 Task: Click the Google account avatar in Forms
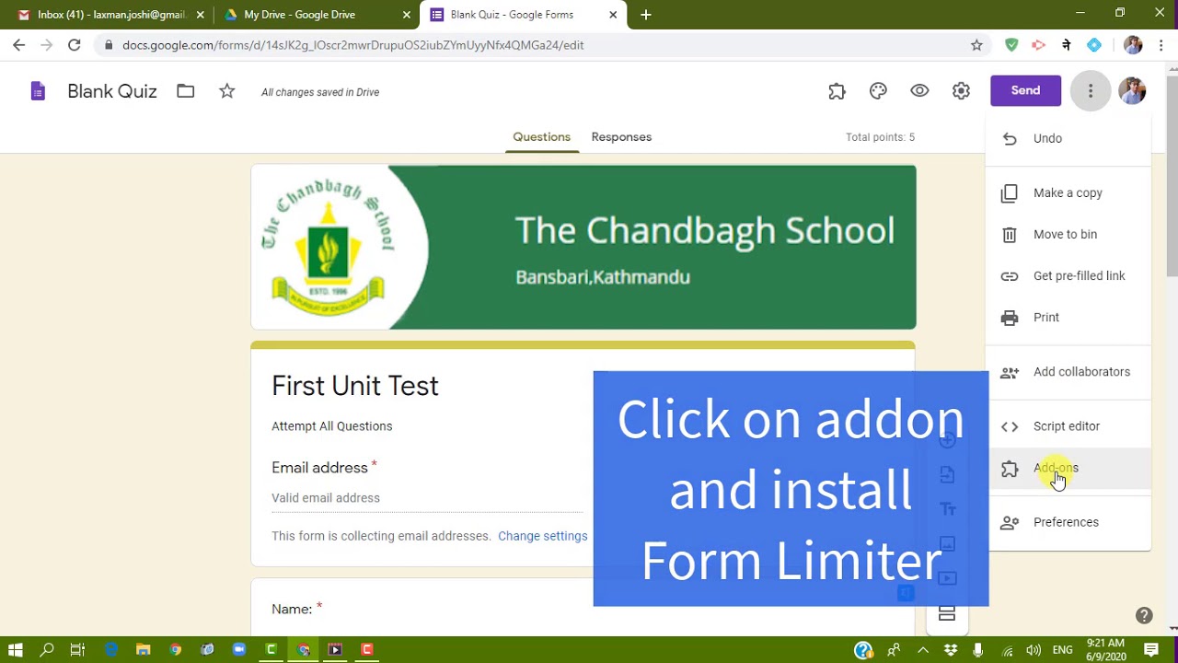point(1132,90)
